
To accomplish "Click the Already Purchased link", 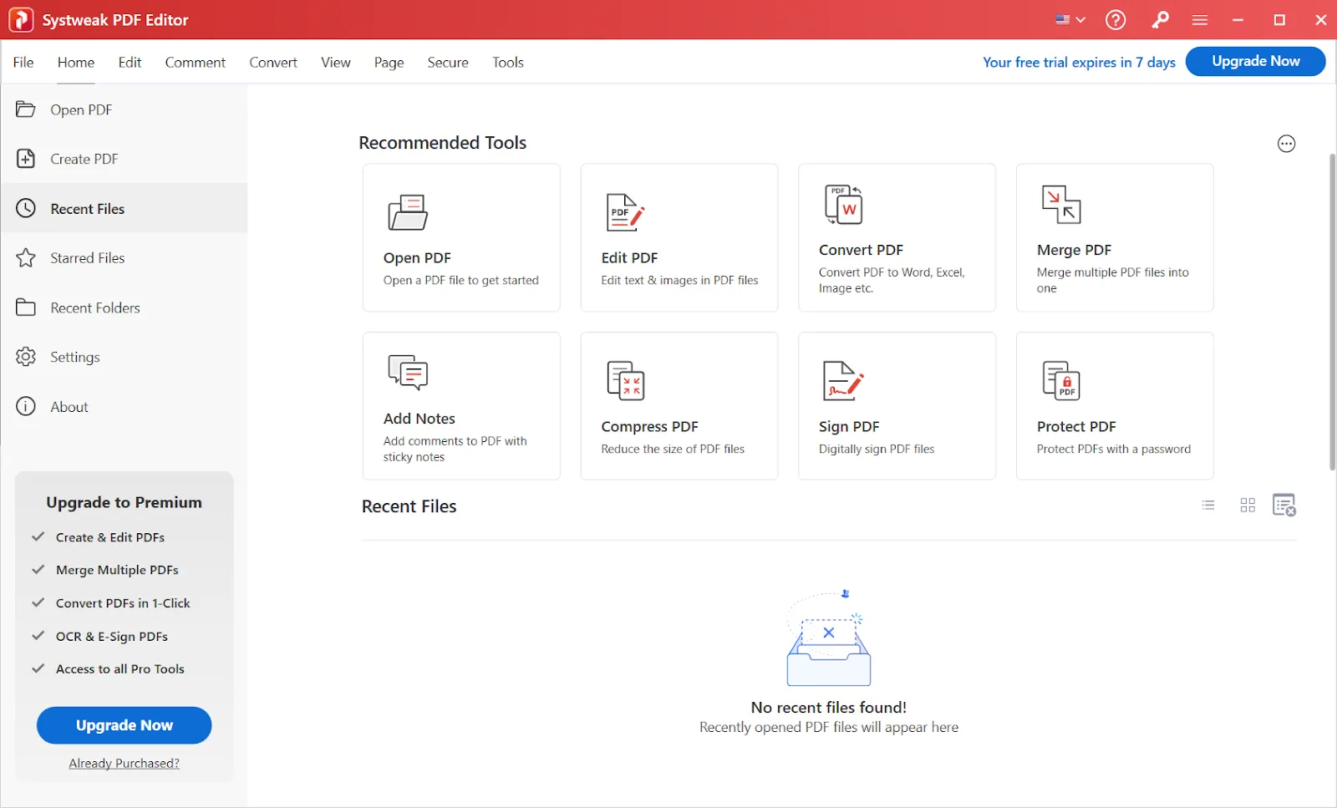I will 124,763.
